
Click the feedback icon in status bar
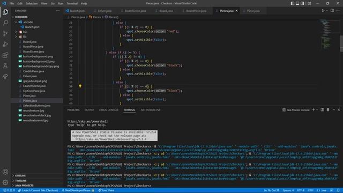(332, 190)
